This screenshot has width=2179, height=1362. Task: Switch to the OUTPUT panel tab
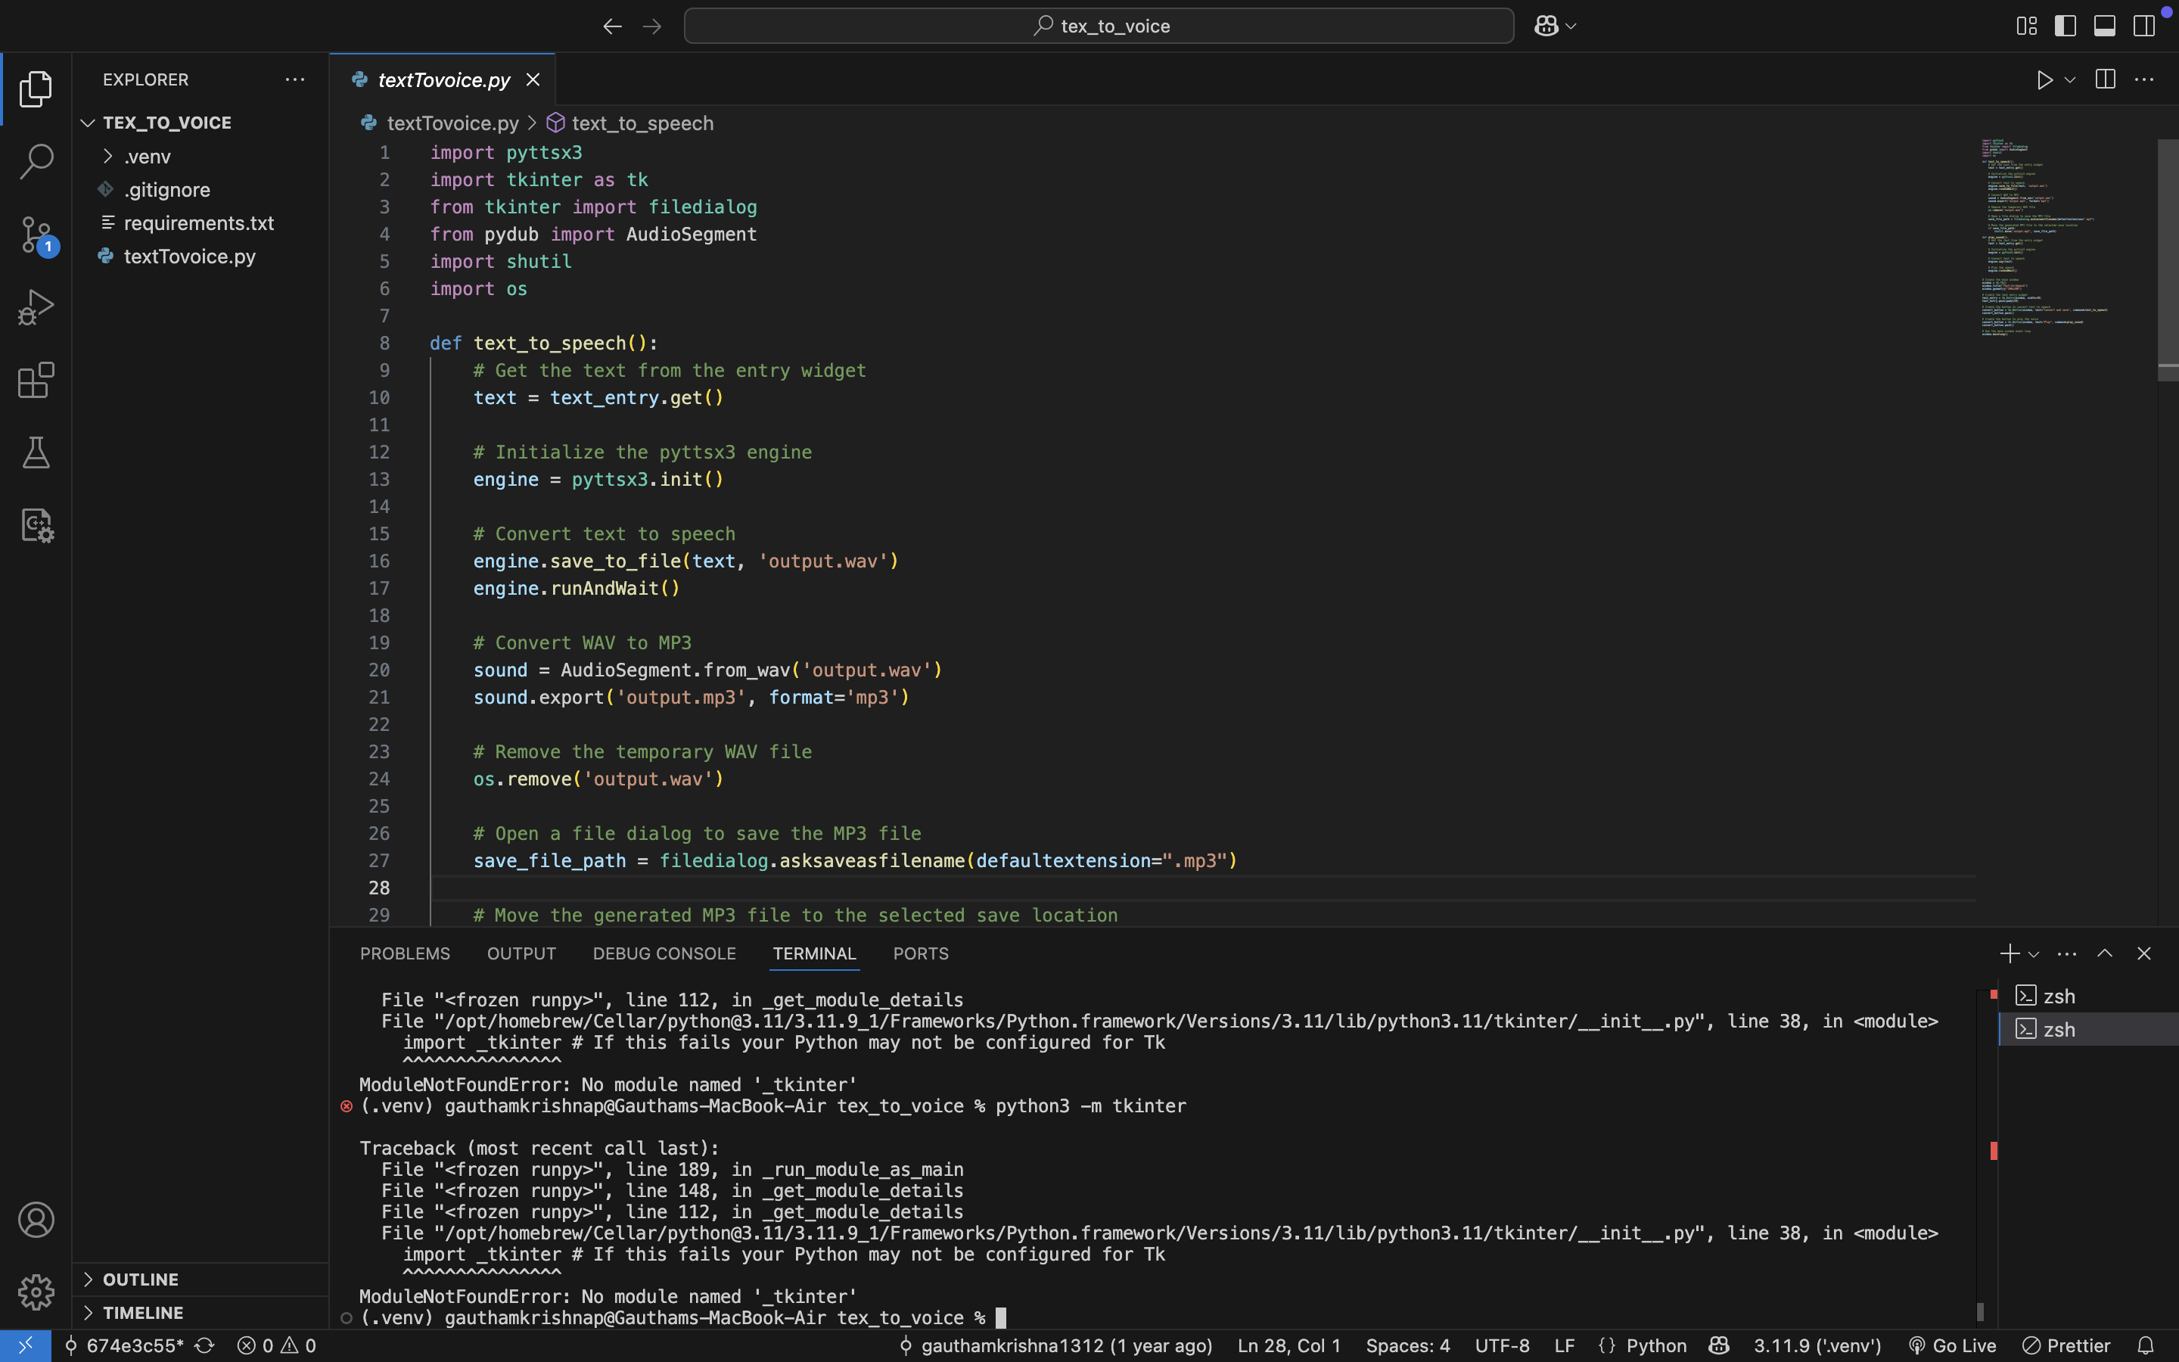coord(521,953)
